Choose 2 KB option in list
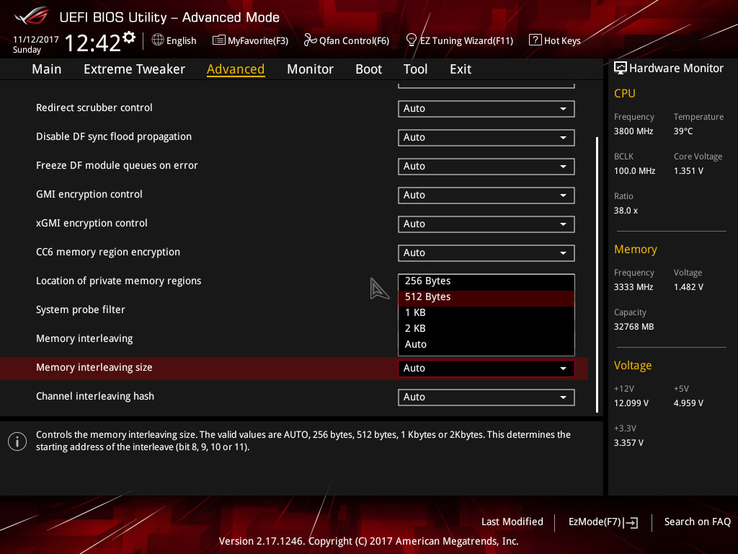This screenshot has width=738, height=554. tap(486, 329)
